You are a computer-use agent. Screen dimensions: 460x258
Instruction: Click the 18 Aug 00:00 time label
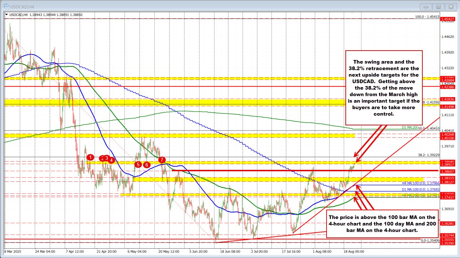click(354, 251)
